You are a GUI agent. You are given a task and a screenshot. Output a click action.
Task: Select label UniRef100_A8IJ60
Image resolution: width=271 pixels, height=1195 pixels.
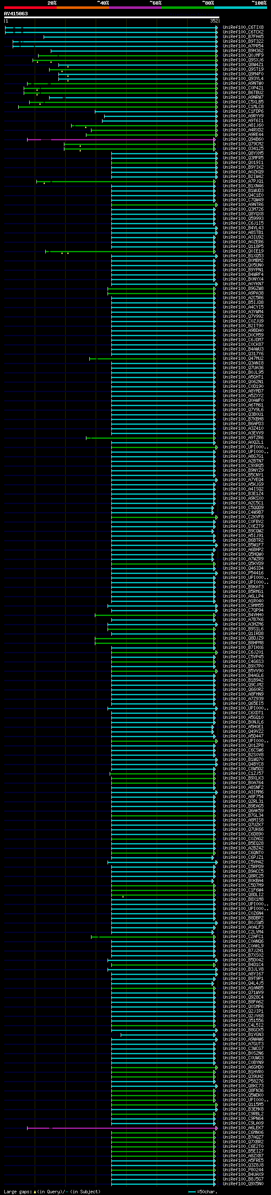pyautogui.click(x=243, y=125)
